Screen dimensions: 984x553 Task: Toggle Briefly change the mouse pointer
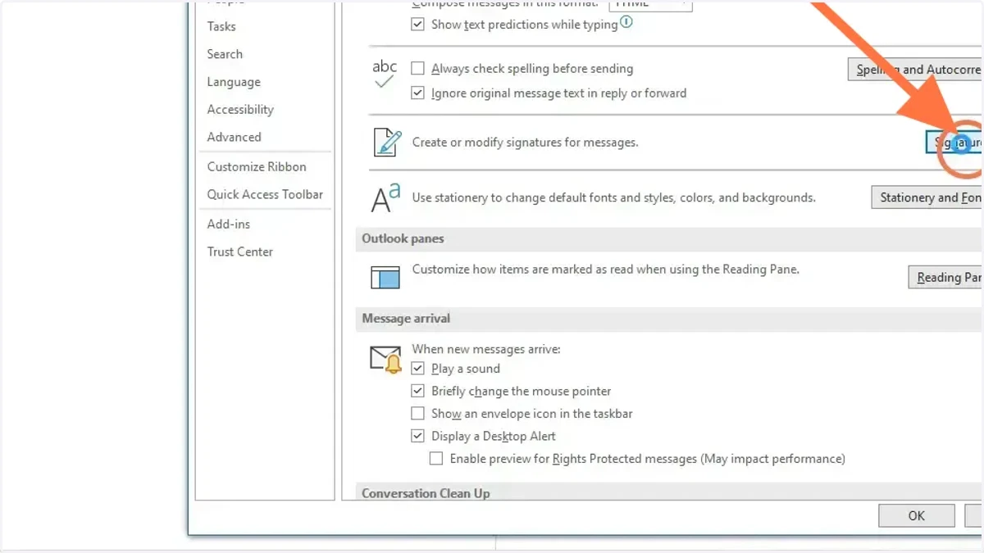417,392
